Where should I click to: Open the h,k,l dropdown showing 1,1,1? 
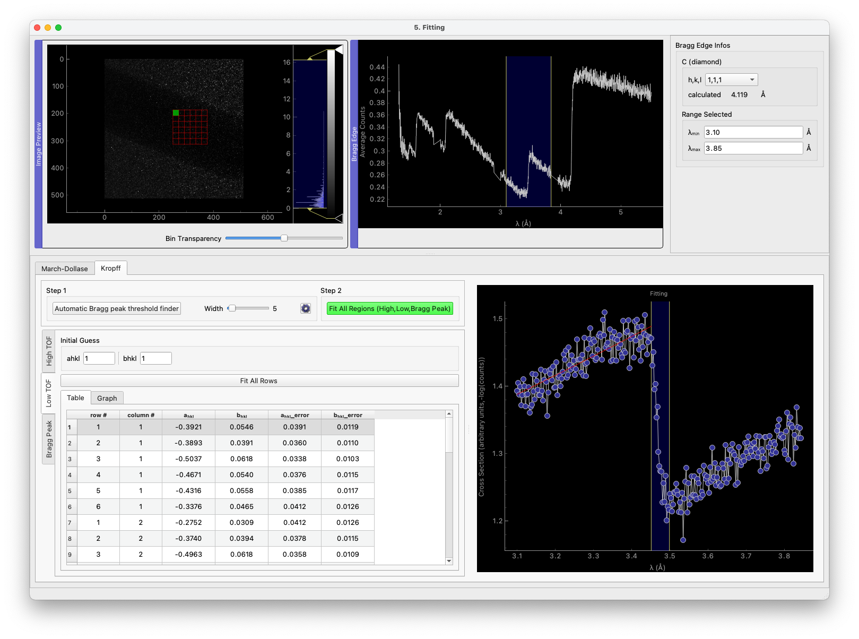coord(731,80)
